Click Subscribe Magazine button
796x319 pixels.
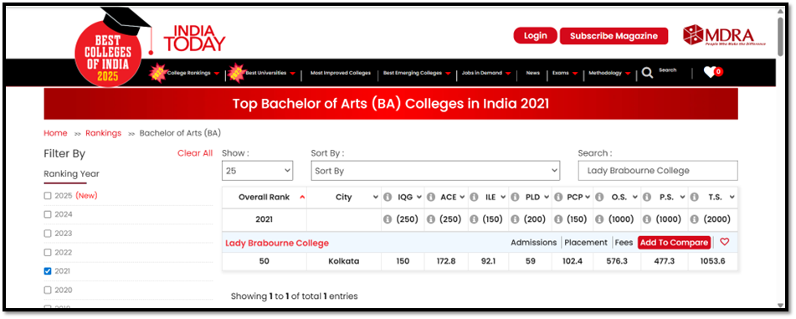(614, 36)
